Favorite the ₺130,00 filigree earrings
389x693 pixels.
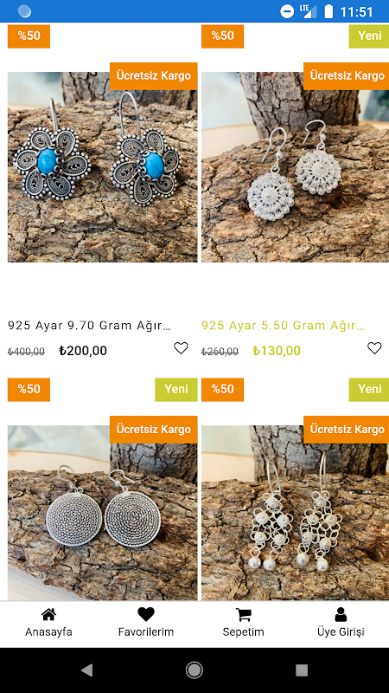click(374, 348)
